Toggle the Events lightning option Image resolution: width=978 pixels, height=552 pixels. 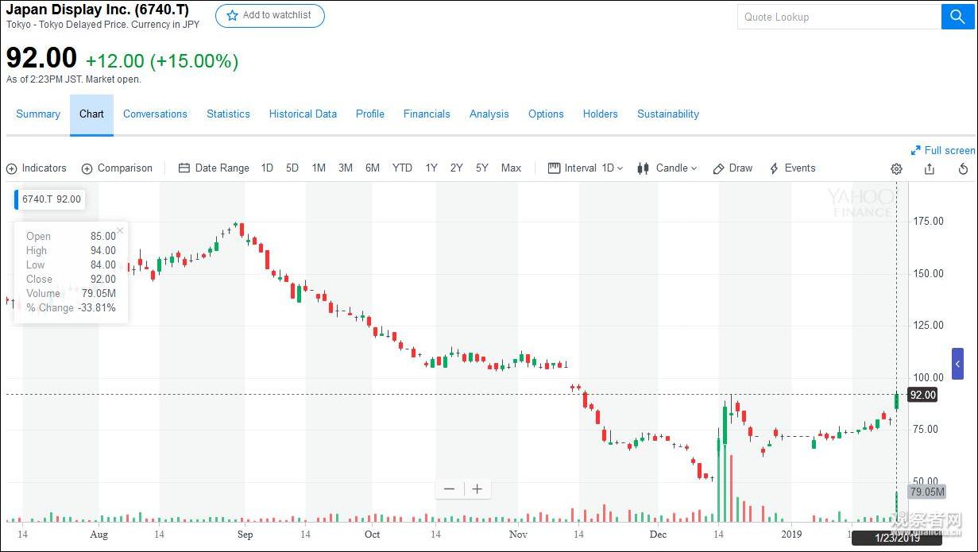[792, 168]
